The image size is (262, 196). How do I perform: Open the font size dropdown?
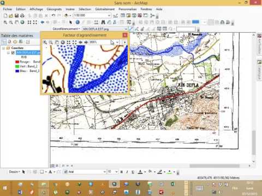pos(116,171)
